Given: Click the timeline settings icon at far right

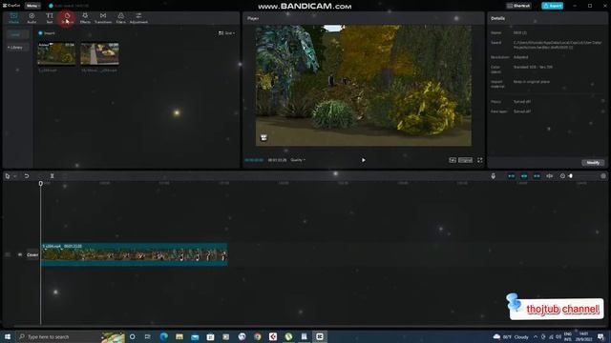Looking at the screenshot, I should [x=602, y=176].
